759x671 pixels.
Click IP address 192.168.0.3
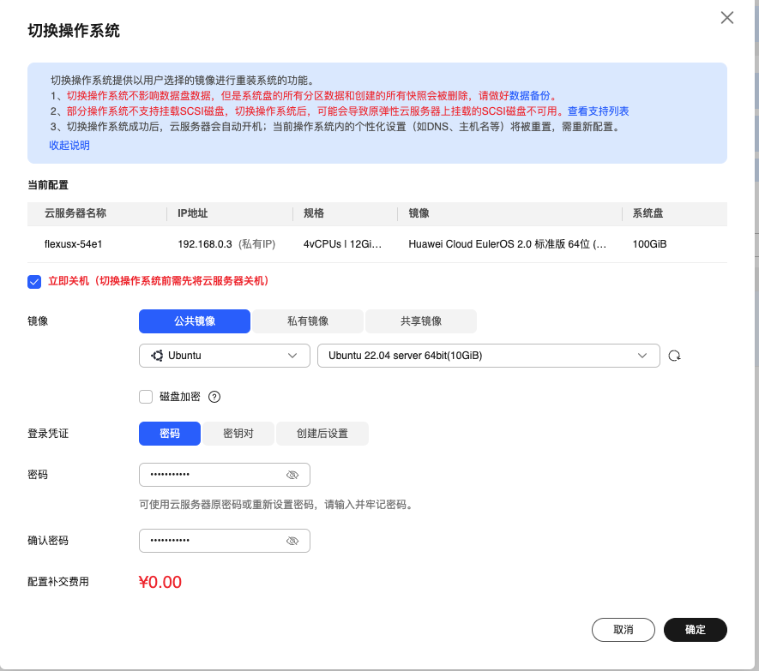pos(205,244)
